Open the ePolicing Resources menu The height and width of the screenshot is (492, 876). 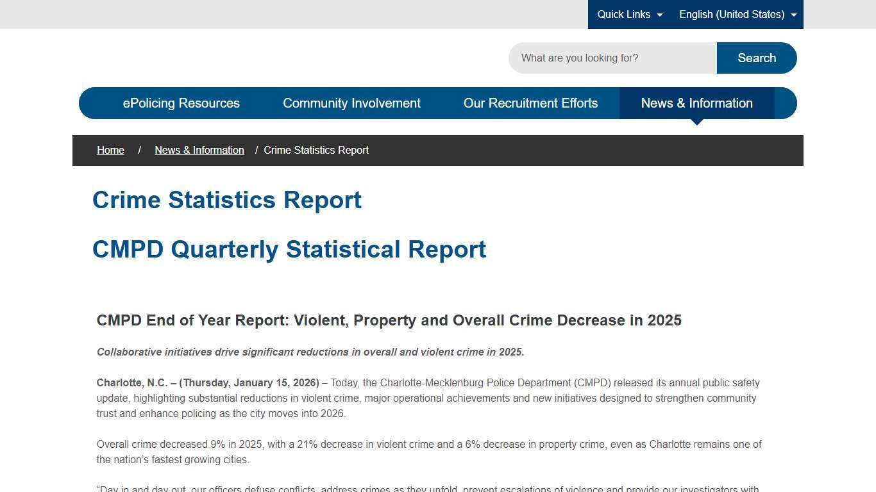tap(181, 102)
